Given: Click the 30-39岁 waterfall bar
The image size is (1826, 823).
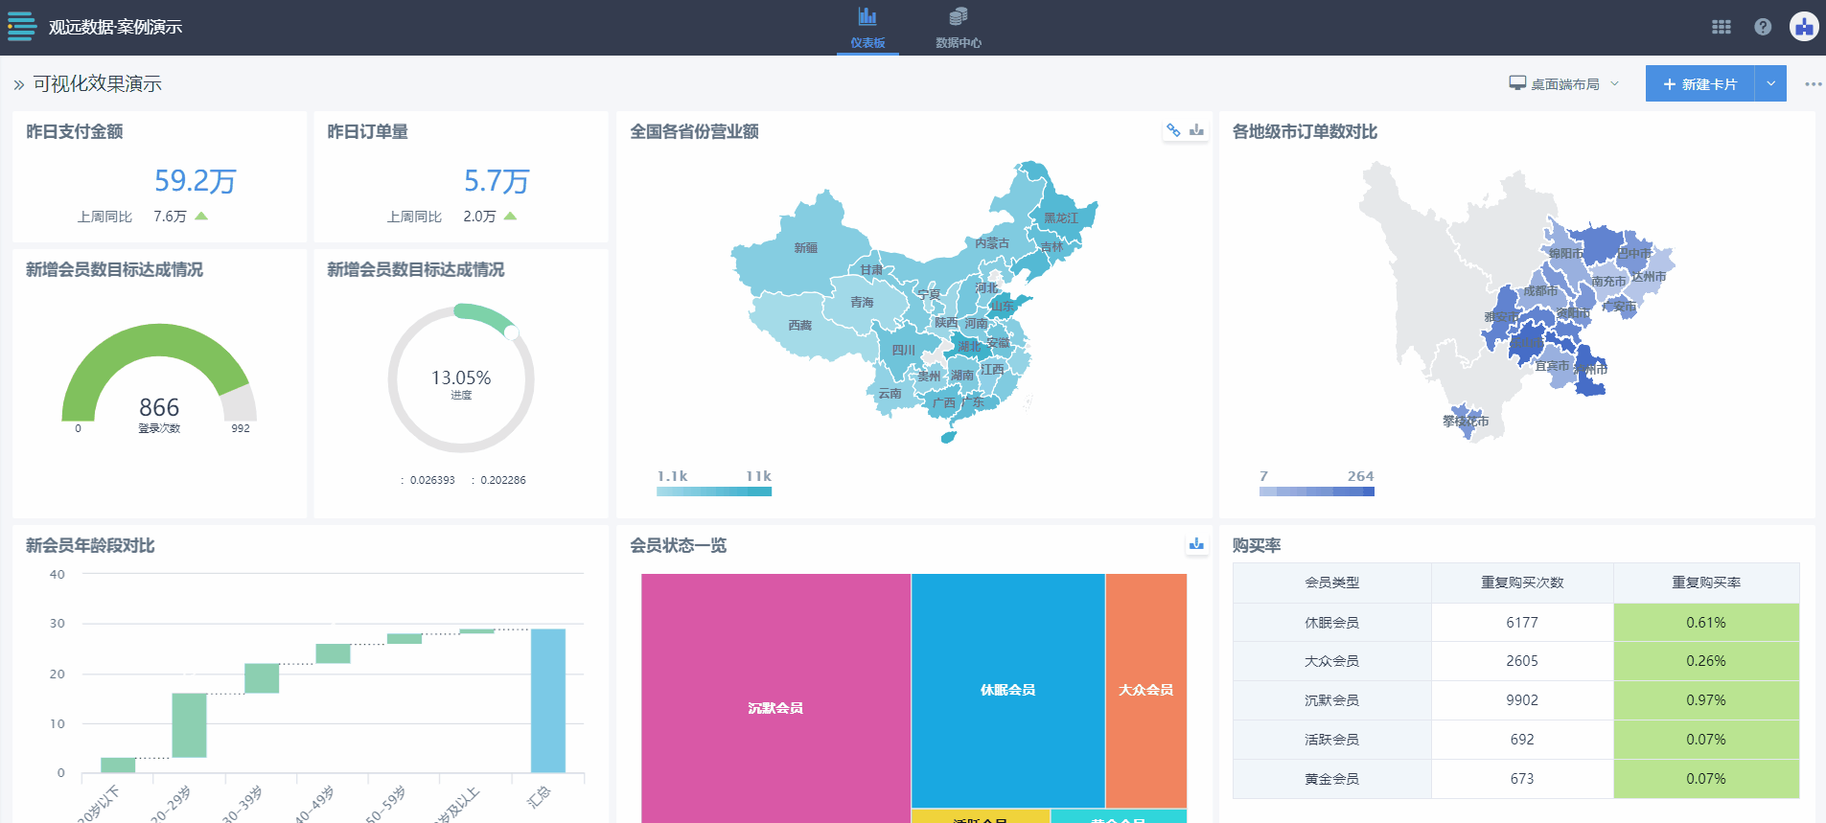Looking at the screenshot, I should [x=262, y=678].
